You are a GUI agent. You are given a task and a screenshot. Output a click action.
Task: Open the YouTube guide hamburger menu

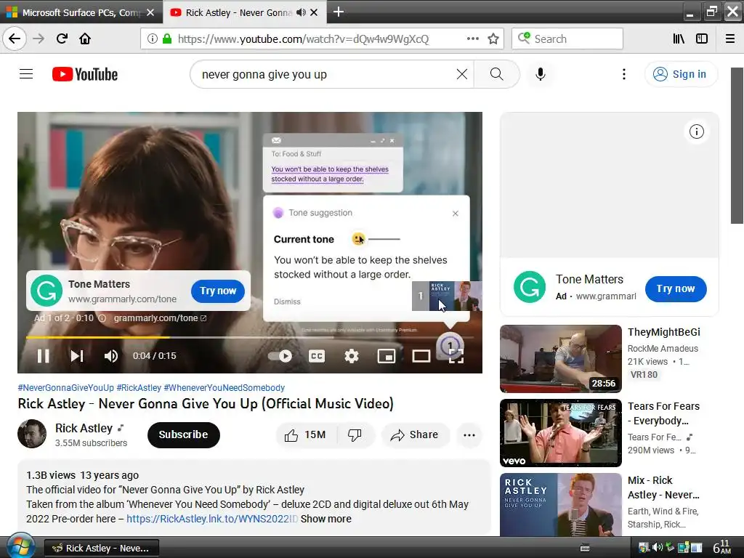coord(26,74)
